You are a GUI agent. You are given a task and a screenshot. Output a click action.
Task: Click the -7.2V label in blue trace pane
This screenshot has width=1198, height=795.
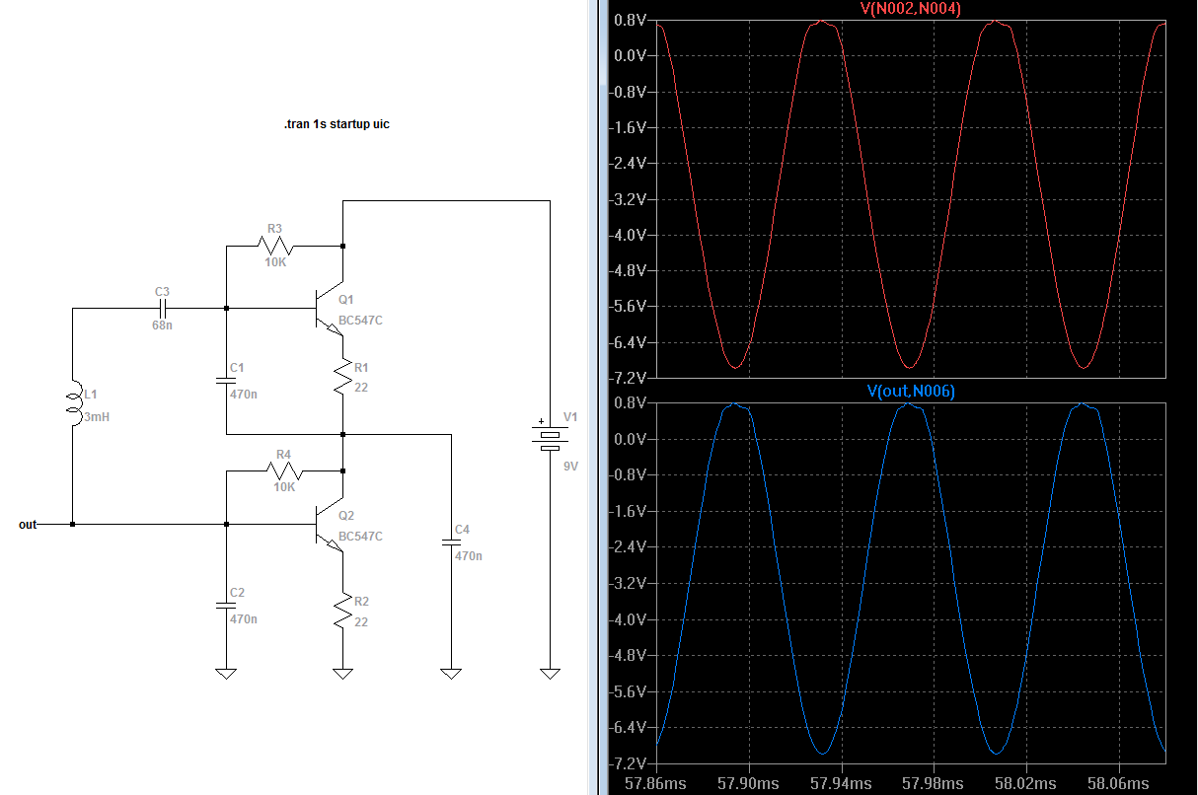[x=629, y=763]
